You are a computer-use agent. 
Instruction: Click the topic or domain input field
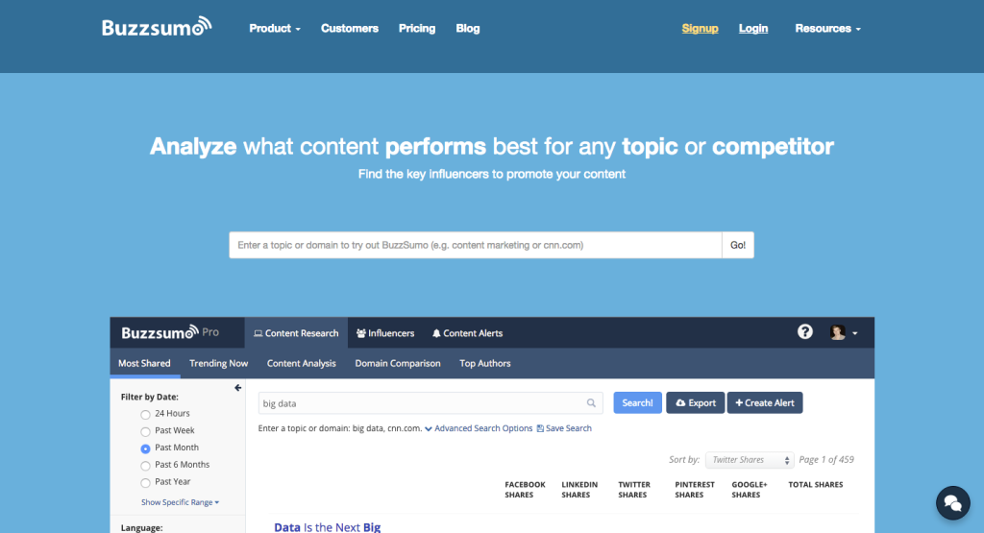pos(476,245)
